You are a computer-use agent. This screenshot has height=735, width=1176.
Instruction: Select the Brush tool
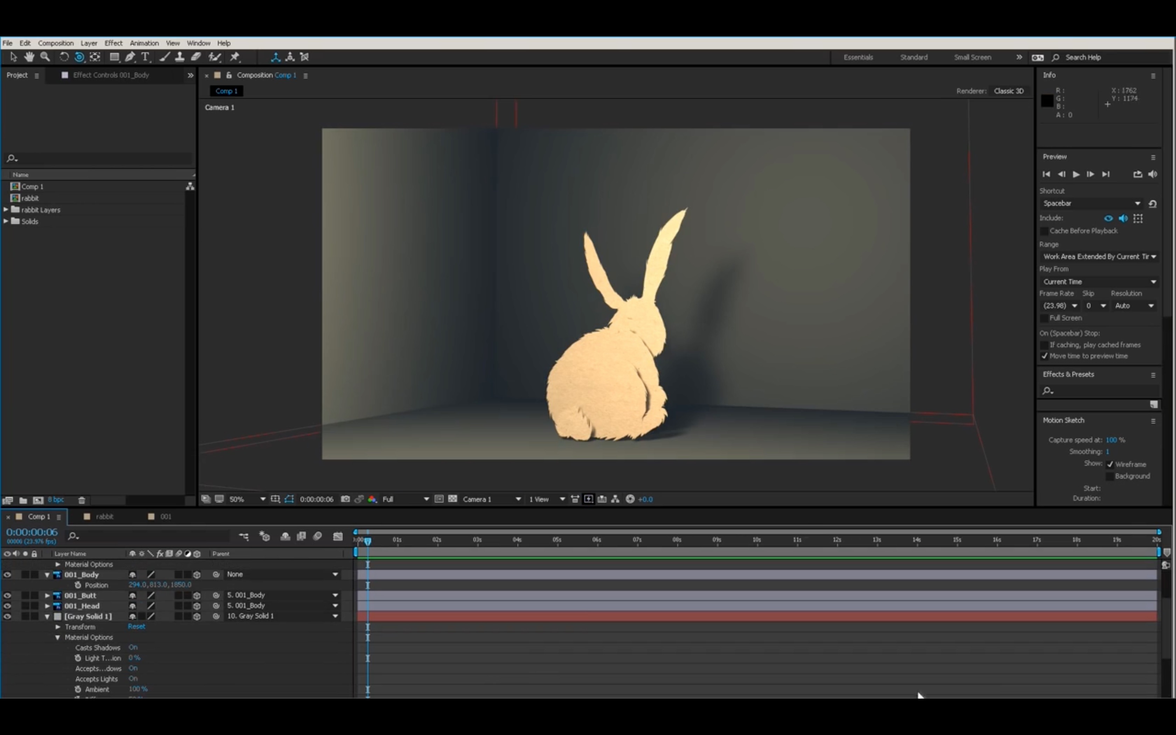tap(165, 57)
